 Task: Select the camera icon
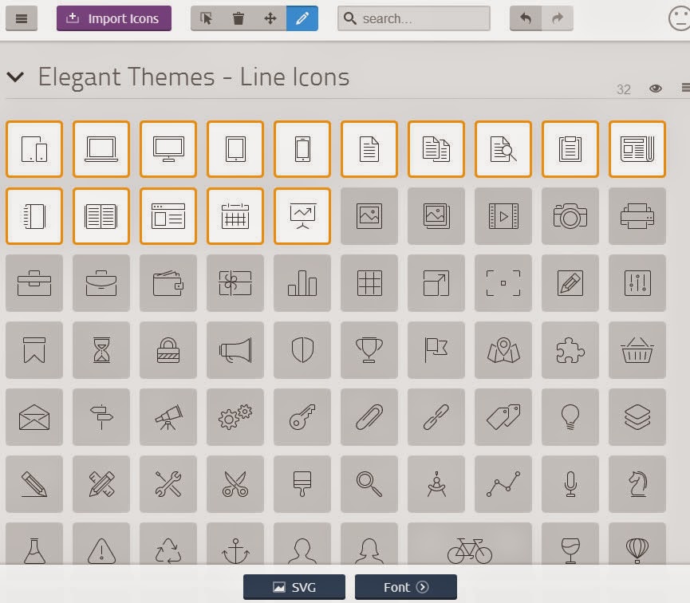570,216
